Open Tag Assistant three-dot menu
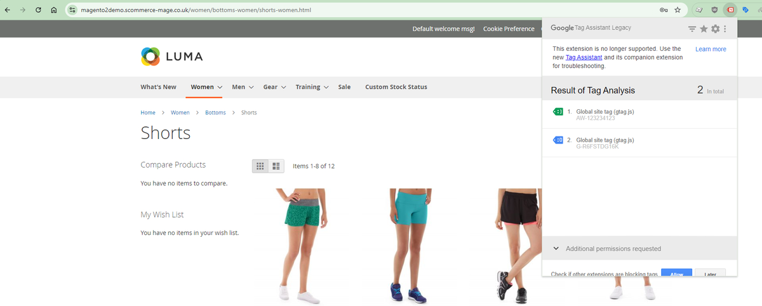 (x=725, y=29)
